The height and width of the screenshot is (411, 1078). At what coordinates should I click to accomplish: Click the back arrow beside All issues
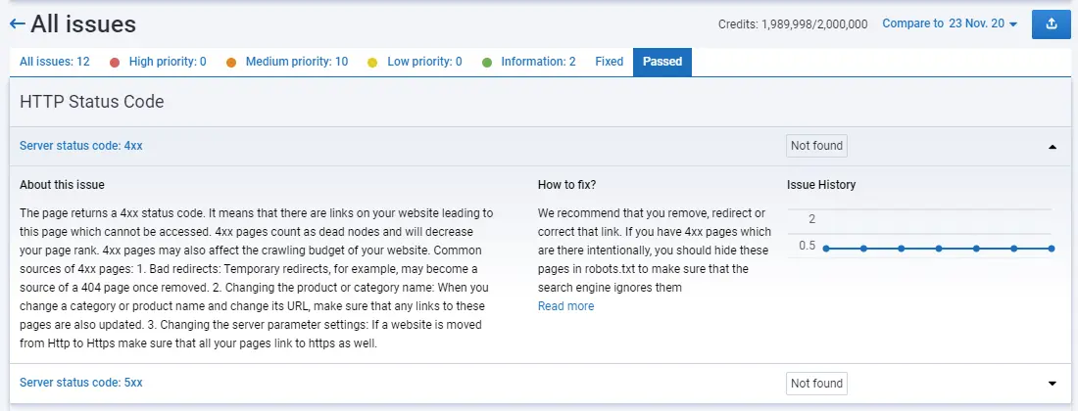pos(17,23)
